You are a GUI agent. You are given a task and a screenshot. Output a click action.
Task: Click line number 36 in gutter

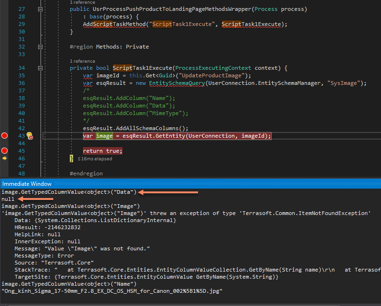pyautogui.click(x=22, y=83)
